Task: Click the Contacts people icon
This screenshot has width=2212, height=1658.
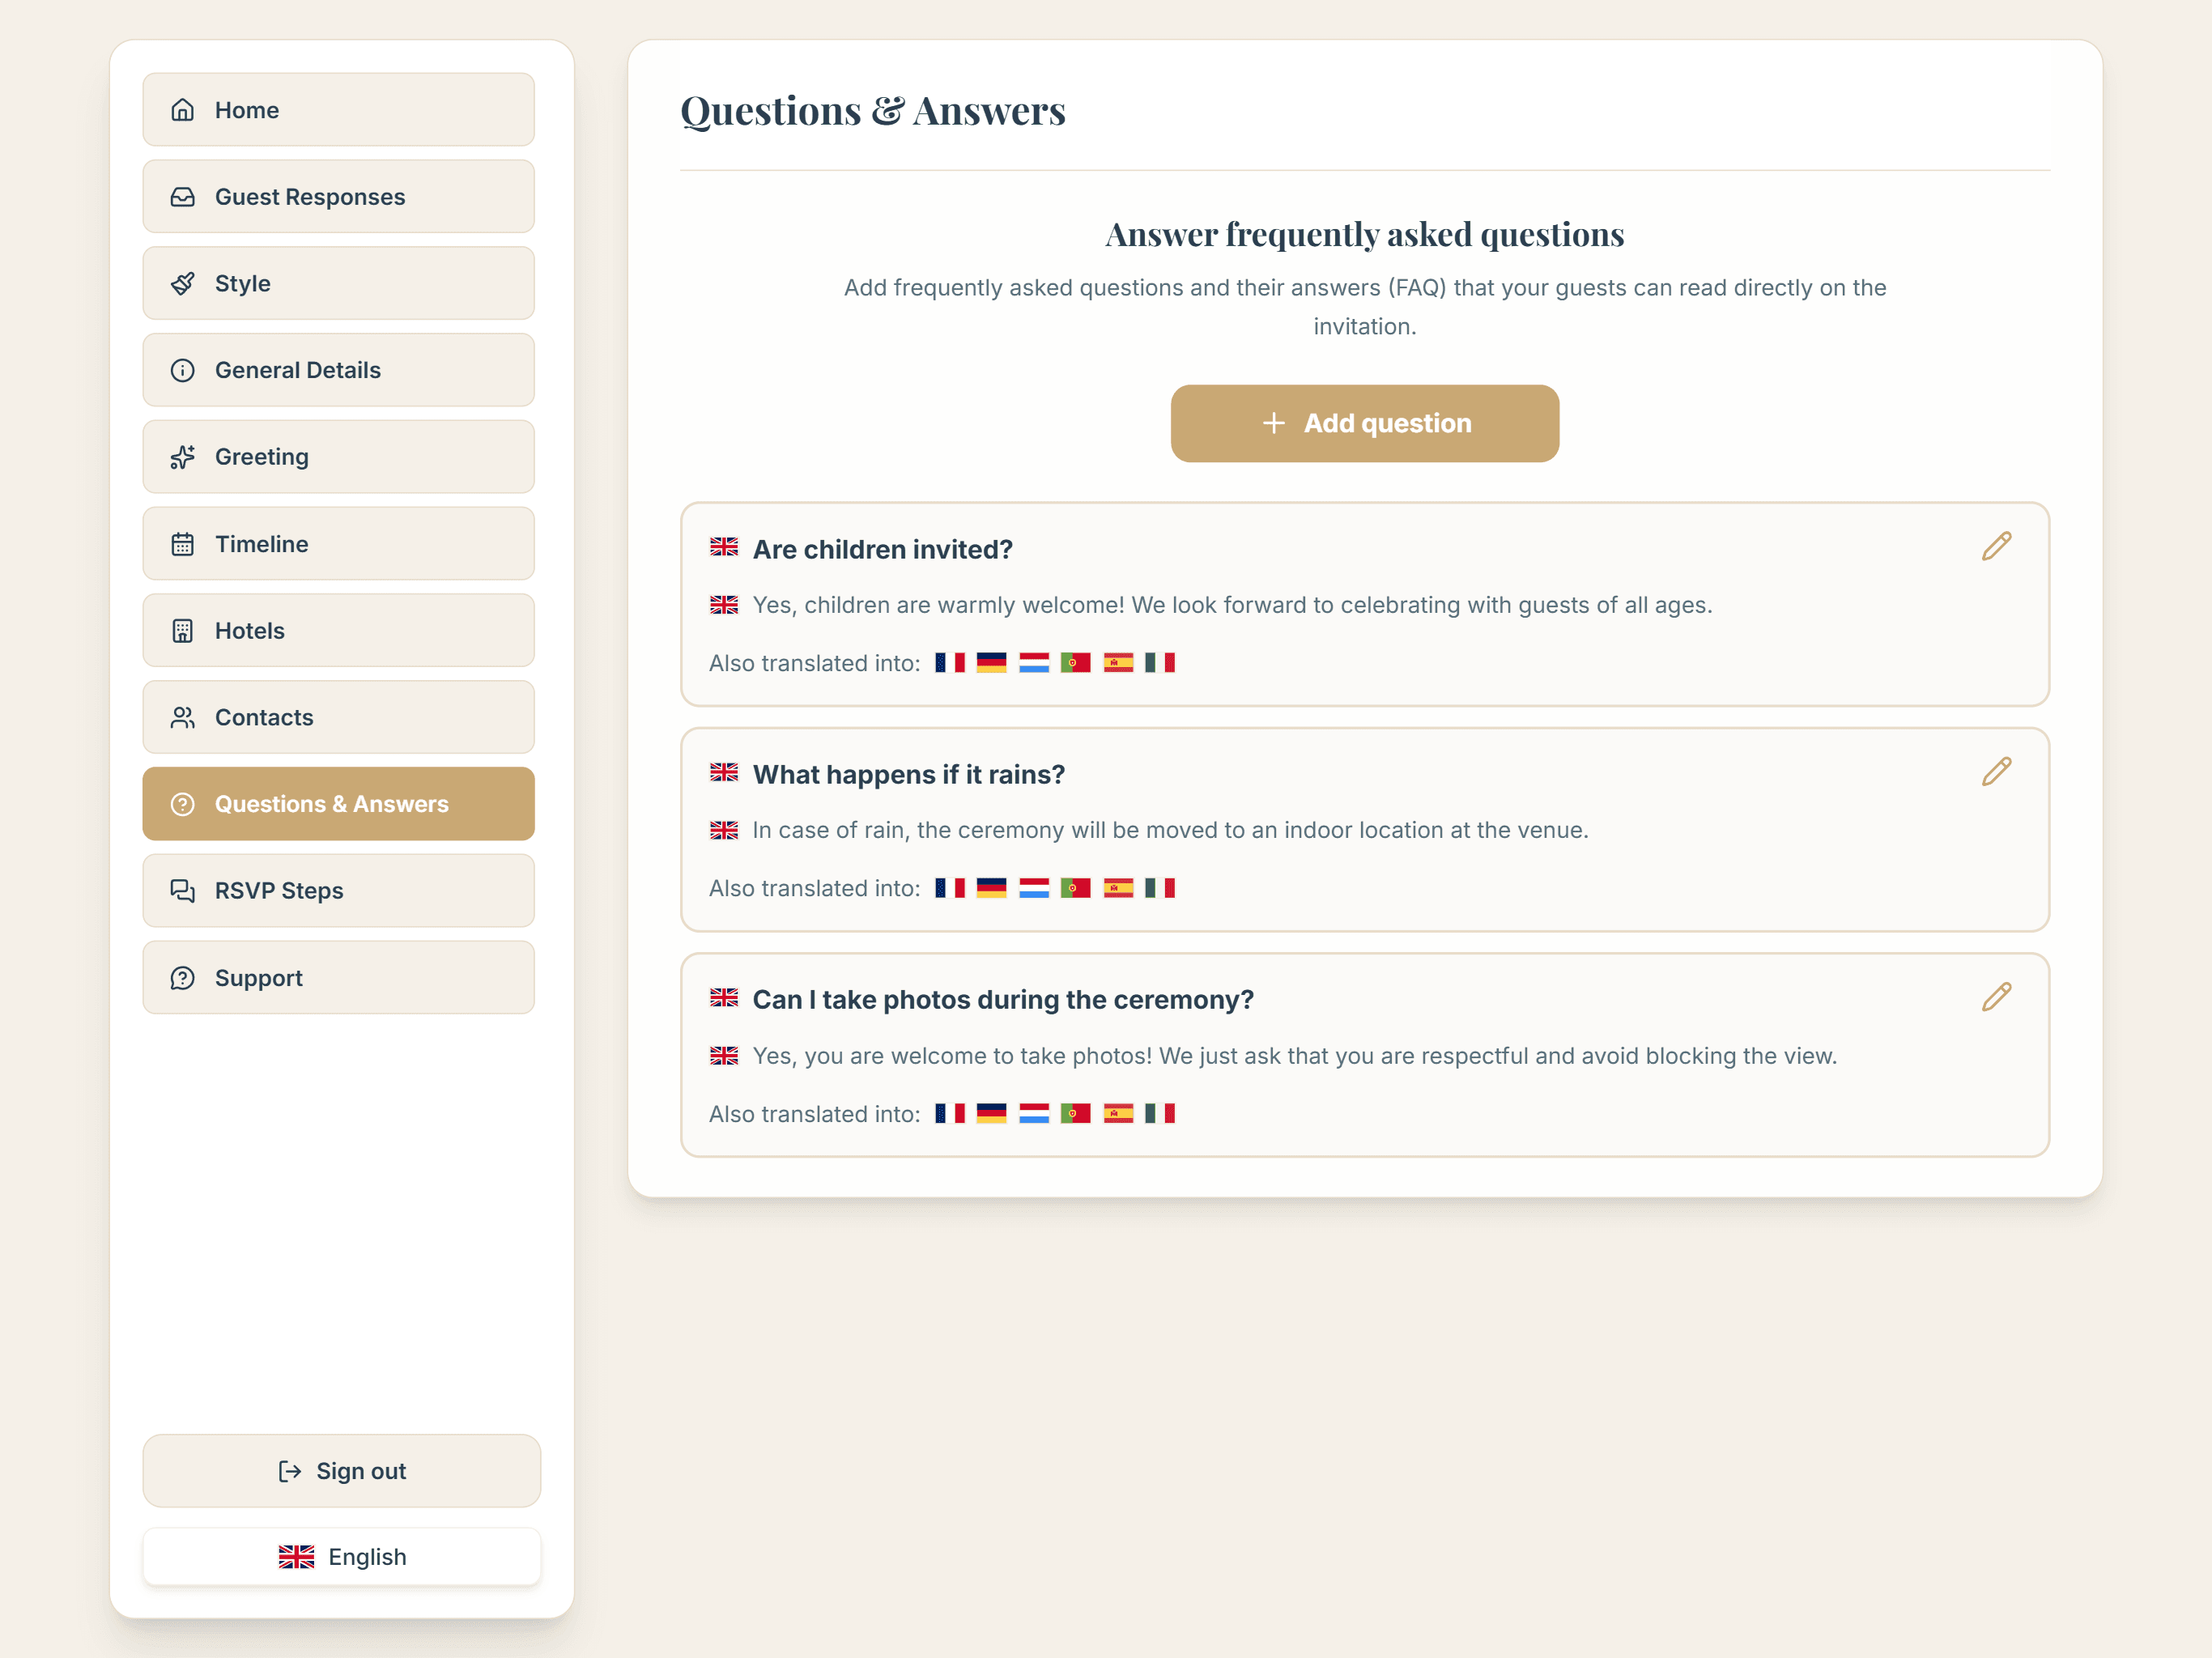Action: pos(182,717)
